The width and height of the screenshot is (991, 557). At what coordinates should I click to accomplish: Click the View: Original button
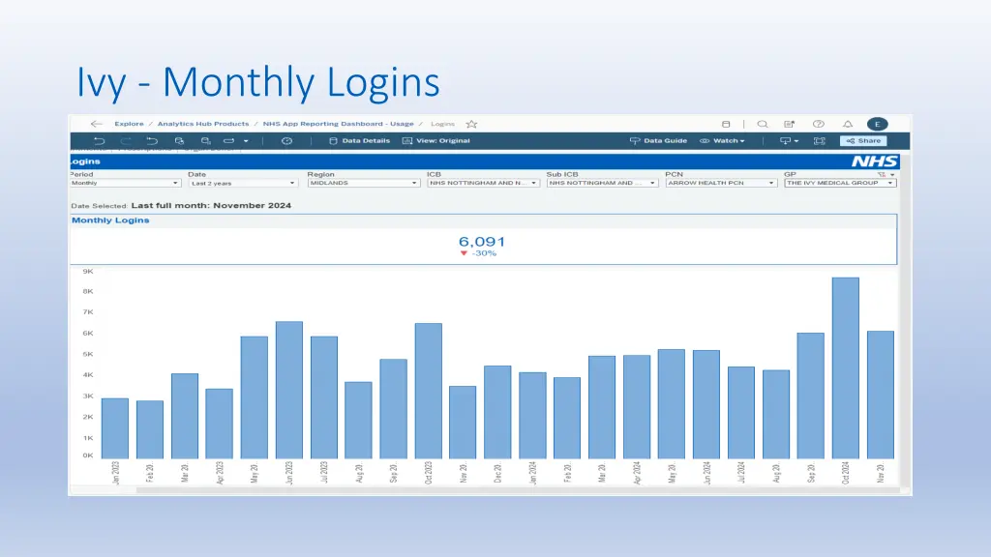point(436,141)
